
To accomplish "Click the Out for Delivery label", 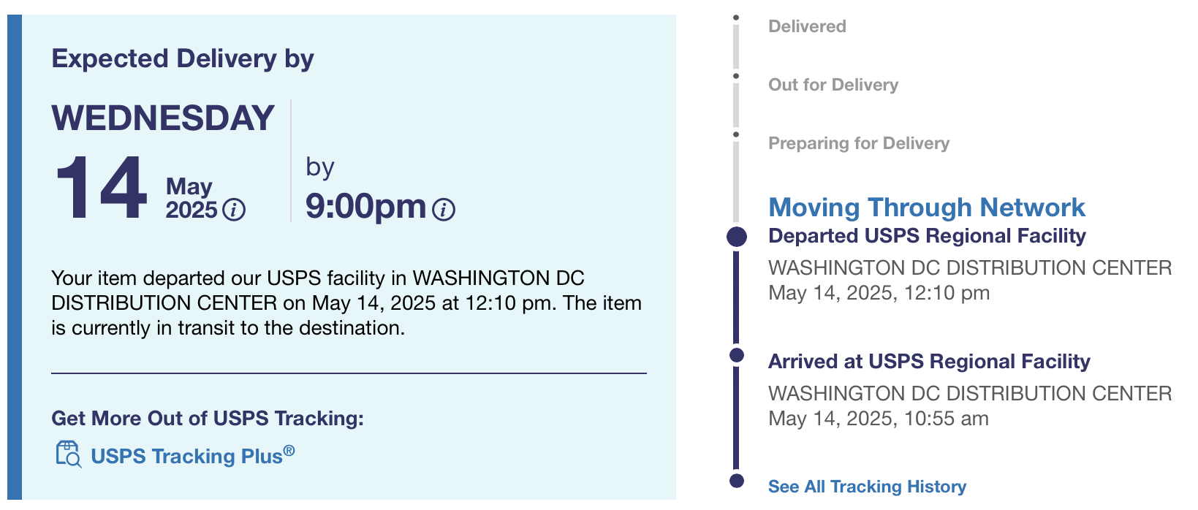I will point(833,85).
